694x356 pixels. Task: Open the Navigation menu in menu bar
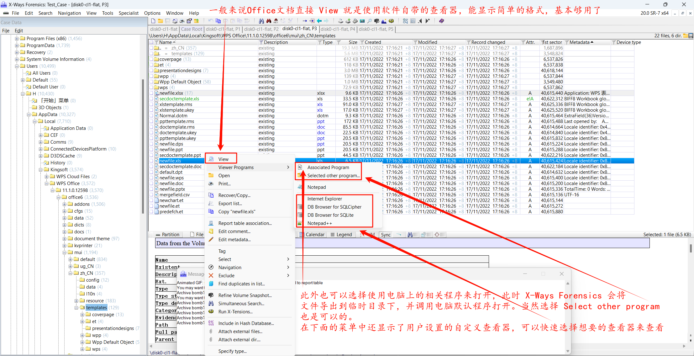[69, 13]
